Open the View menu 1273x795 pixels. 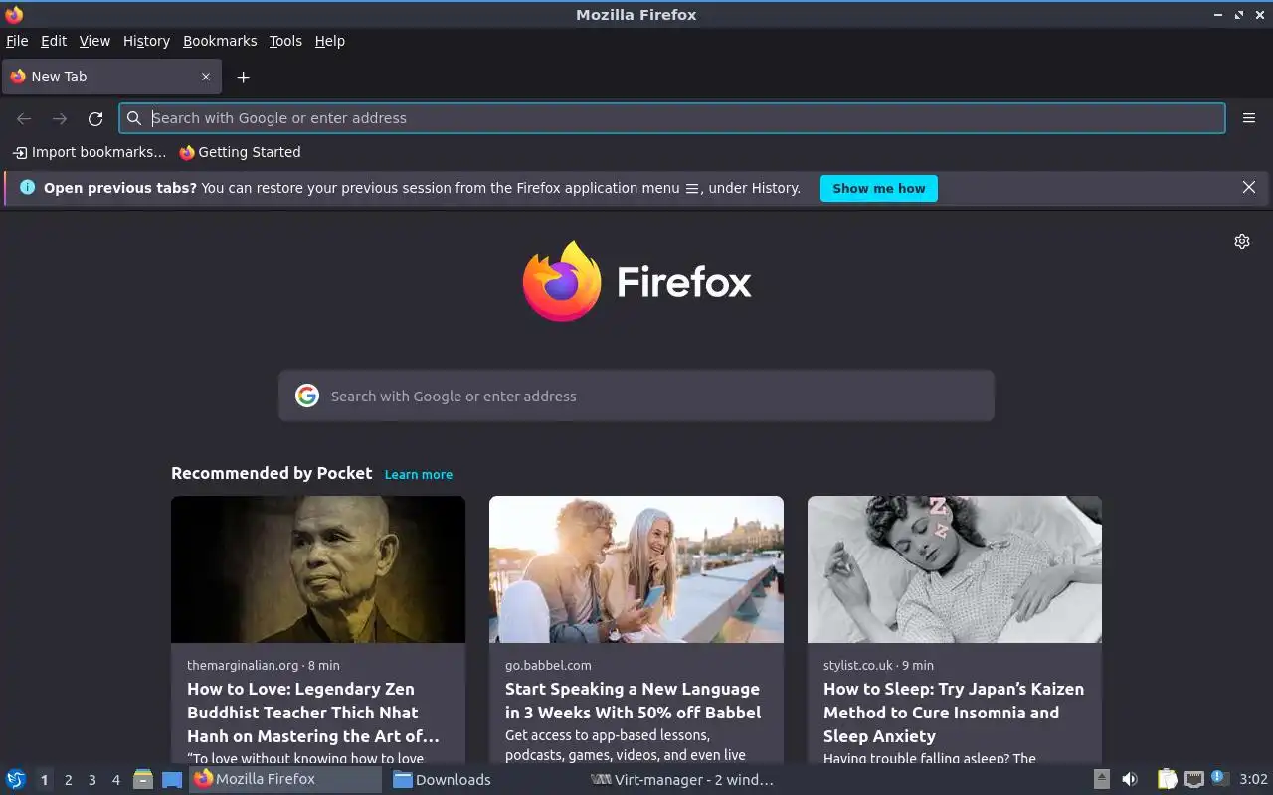tap(94, 41)
